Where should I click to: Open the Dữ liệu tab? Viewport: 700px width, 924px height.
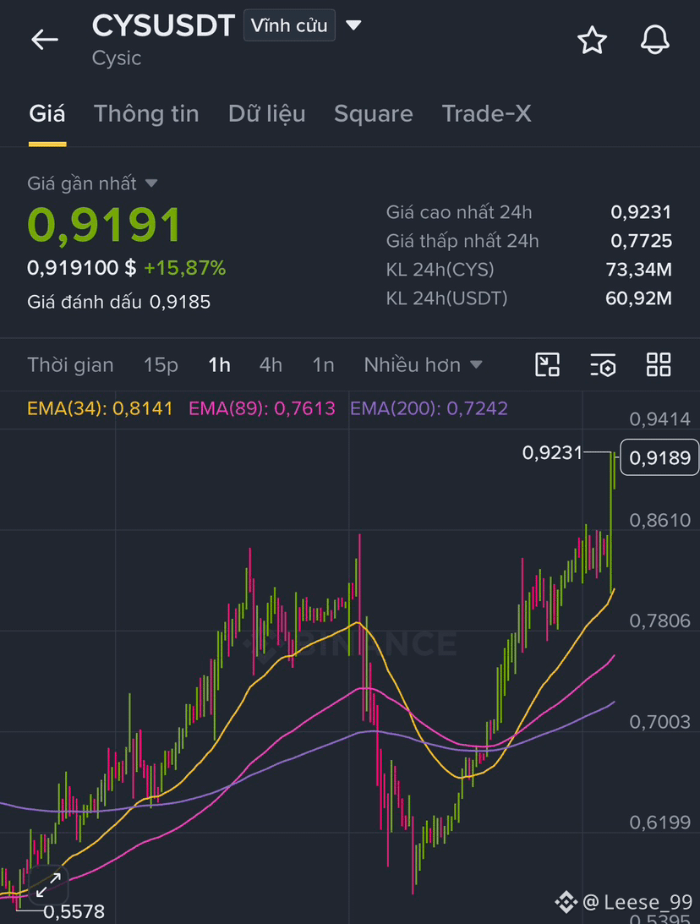point(267,114)
